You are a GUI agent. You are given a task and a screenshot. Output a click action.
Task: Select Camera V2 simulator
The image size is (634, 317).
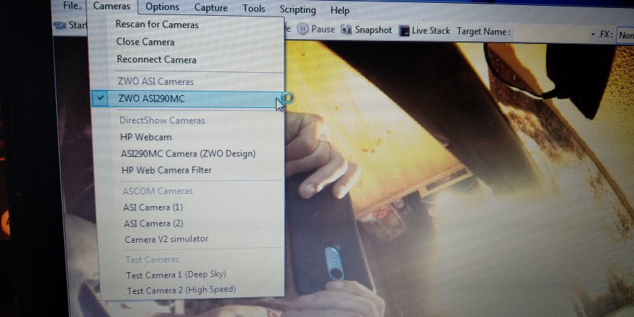pyautogui.click(x=166, y=239)
